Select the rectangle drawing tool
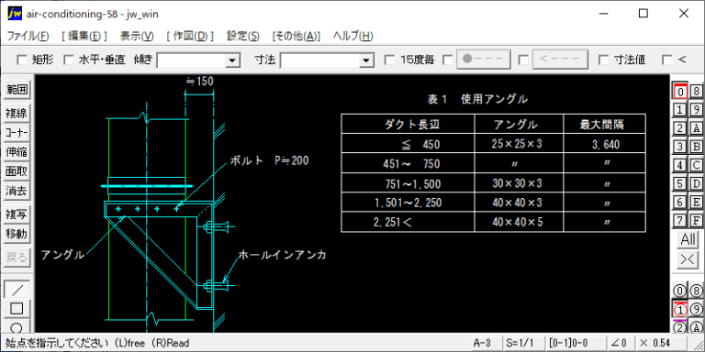 click(17, 308)
